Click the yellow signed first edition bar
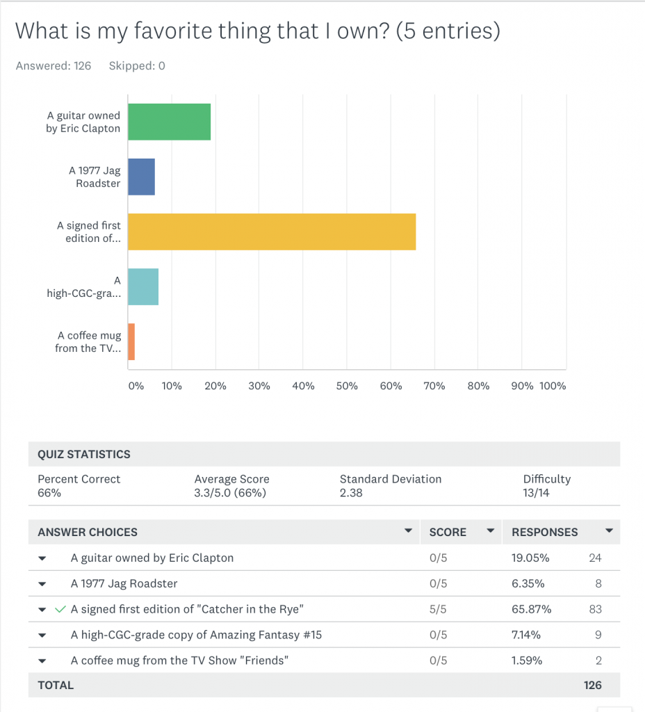The image size is (645, 712). (x=271, y=232)
